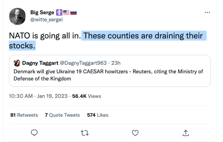Click the retweet arrows icon

pos(85,133)
